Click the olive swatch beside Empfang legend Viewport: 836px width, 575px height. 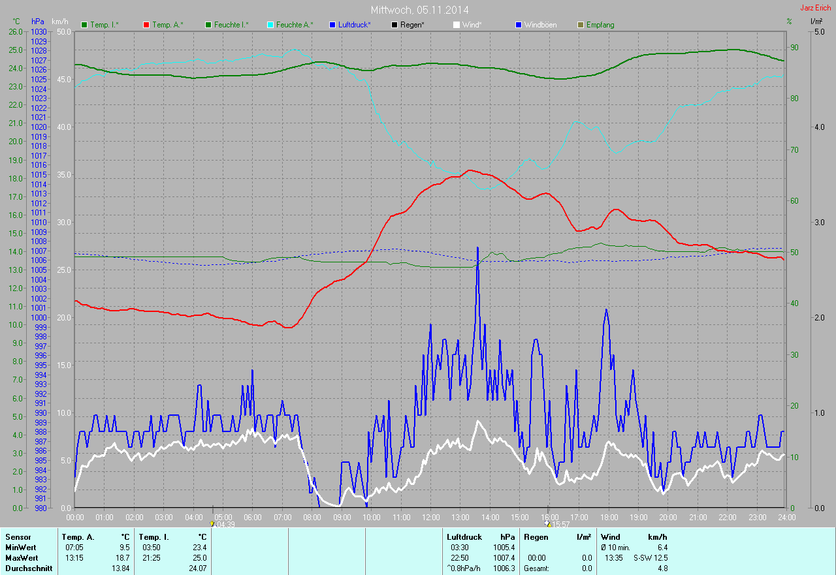(x=581, y=25)
